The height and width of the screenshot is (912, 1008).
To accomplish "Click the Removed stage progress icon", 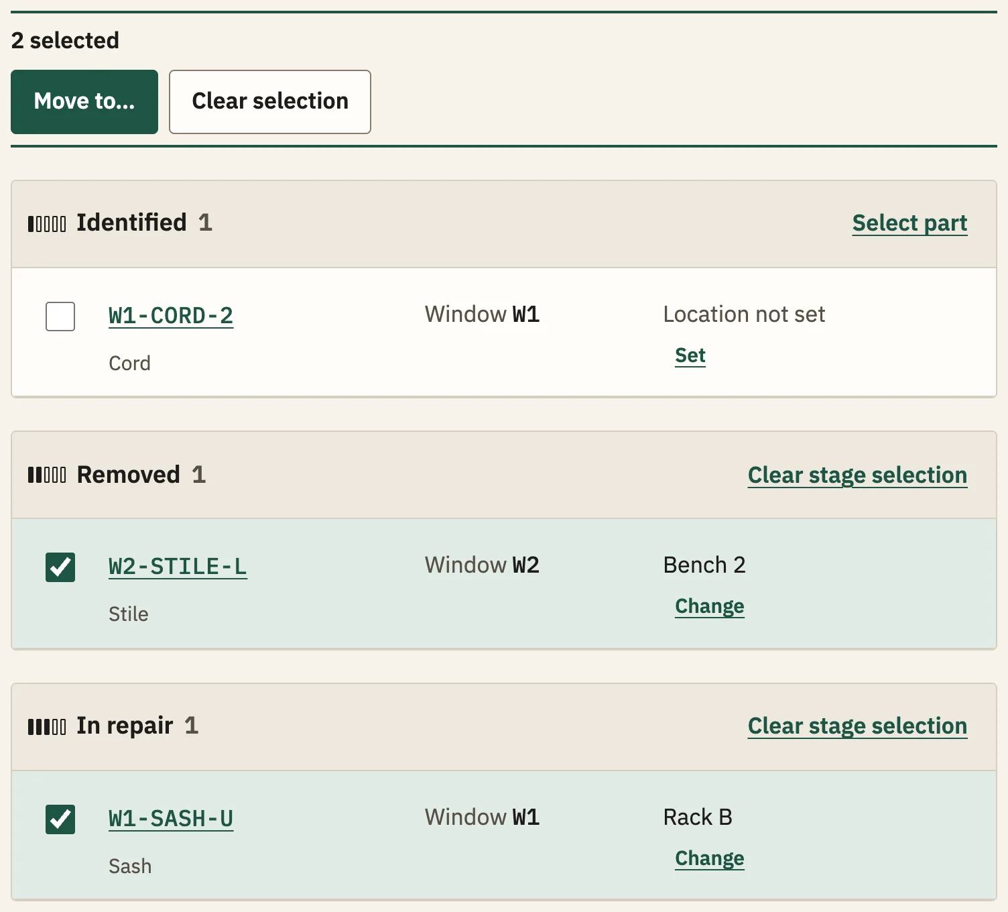I will pos(47,475).
